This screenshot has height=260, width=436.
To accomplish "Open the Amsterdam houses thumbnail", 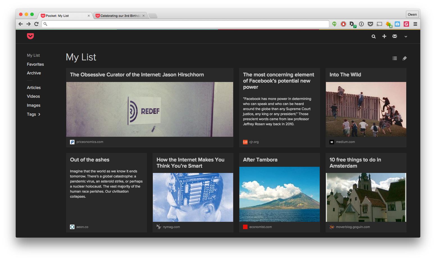I will click(366, 197).
